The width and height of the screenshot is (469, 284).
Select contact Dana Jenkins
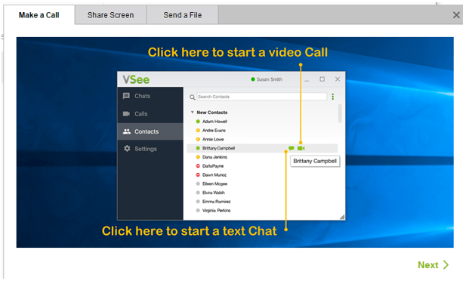(x=214, y=157)
